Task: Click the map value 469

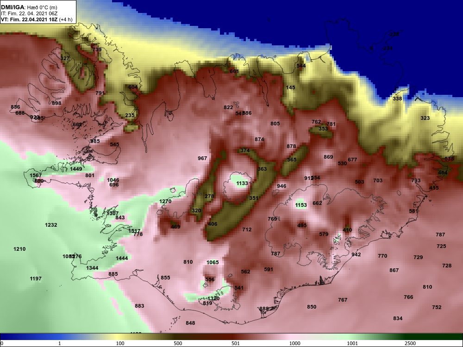Action: click(x=175, y=227)
